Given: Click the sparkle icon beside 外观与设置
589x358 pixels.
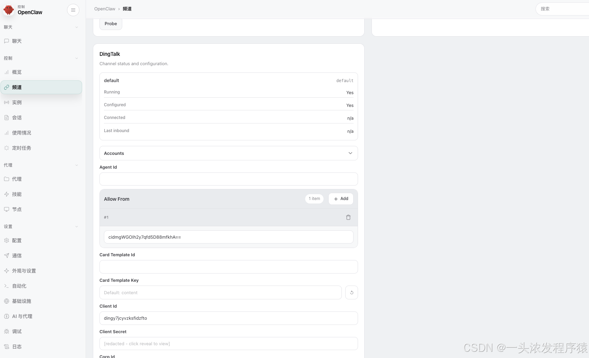Looking at the screenshot, I should [x=6, y=271].
